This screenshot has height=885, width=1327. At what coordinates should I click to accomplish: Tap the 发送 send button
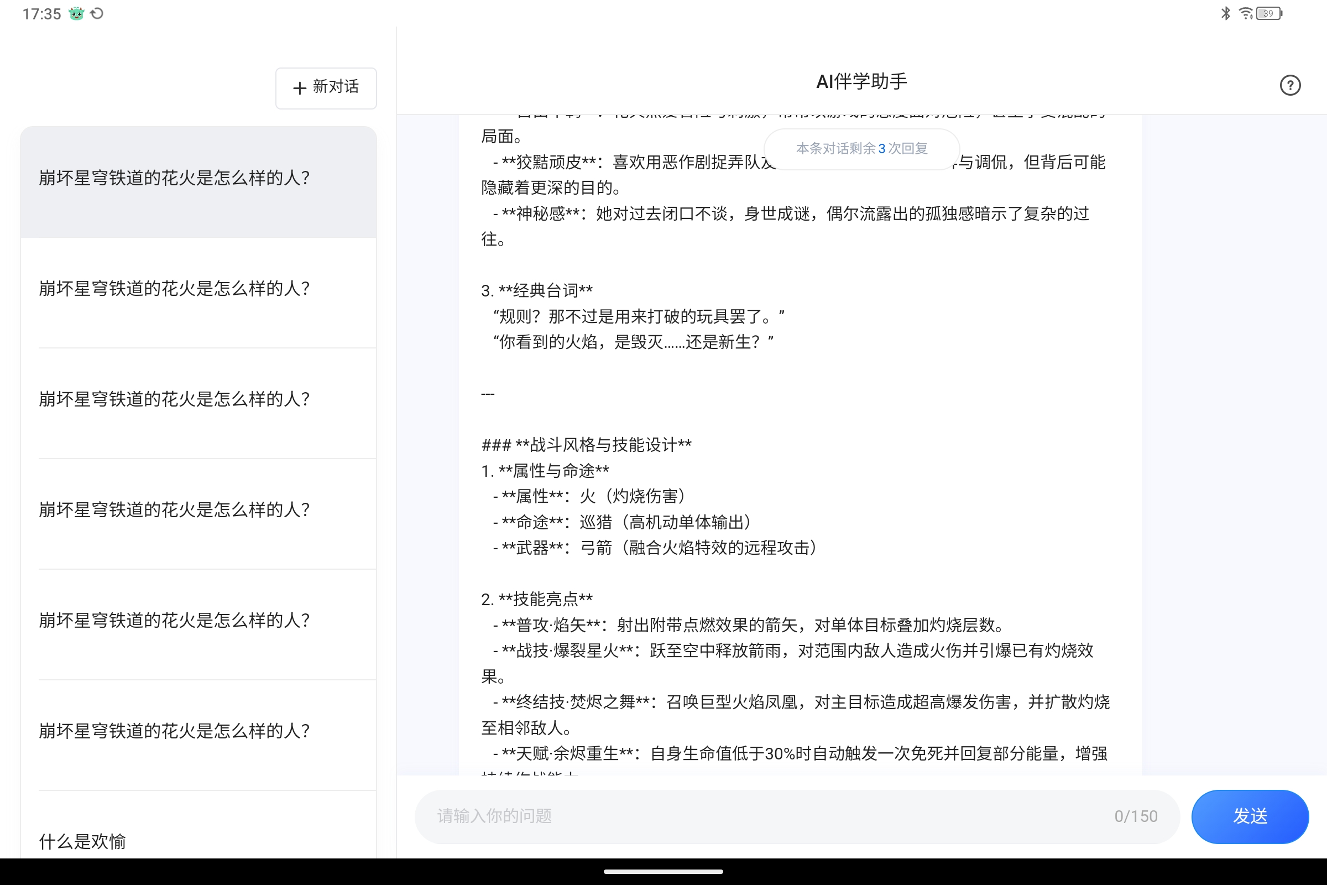point(1250,816)
